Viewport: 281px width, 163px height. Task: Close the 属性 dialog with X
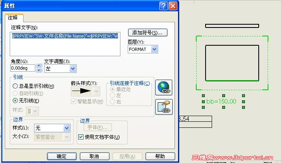coord(173,6)
